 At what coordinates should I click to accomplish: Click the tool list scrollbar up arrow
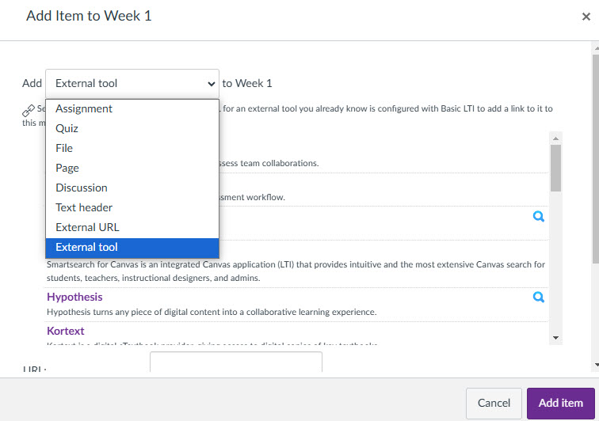point(556,138)
